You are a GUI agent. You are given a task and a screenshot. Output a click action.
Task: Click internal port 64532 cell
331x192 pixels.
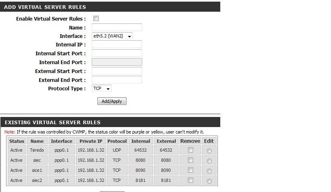141,150
